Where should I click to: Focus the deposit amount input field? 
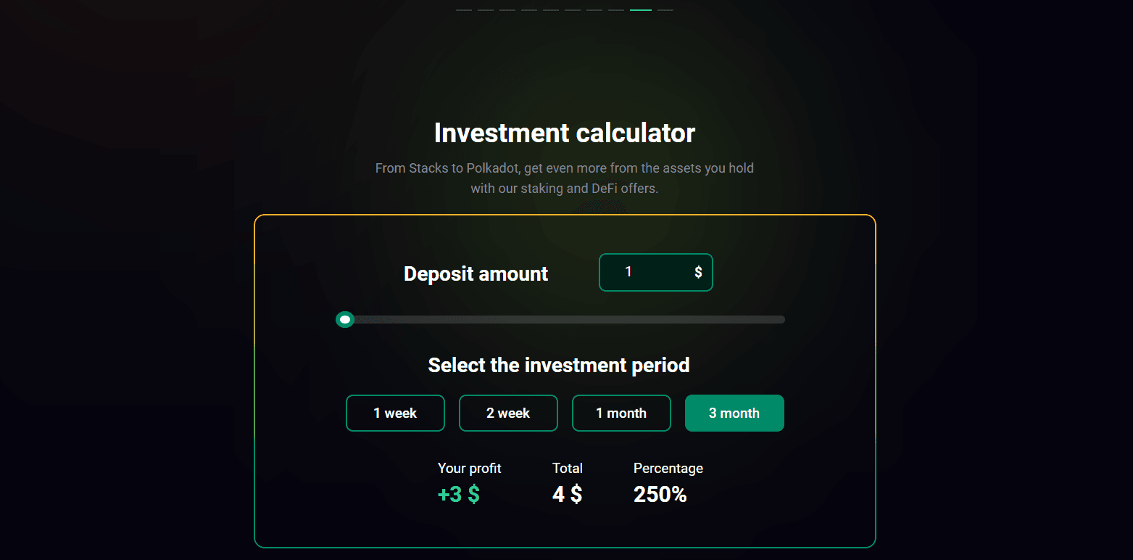tap(642, 272)
